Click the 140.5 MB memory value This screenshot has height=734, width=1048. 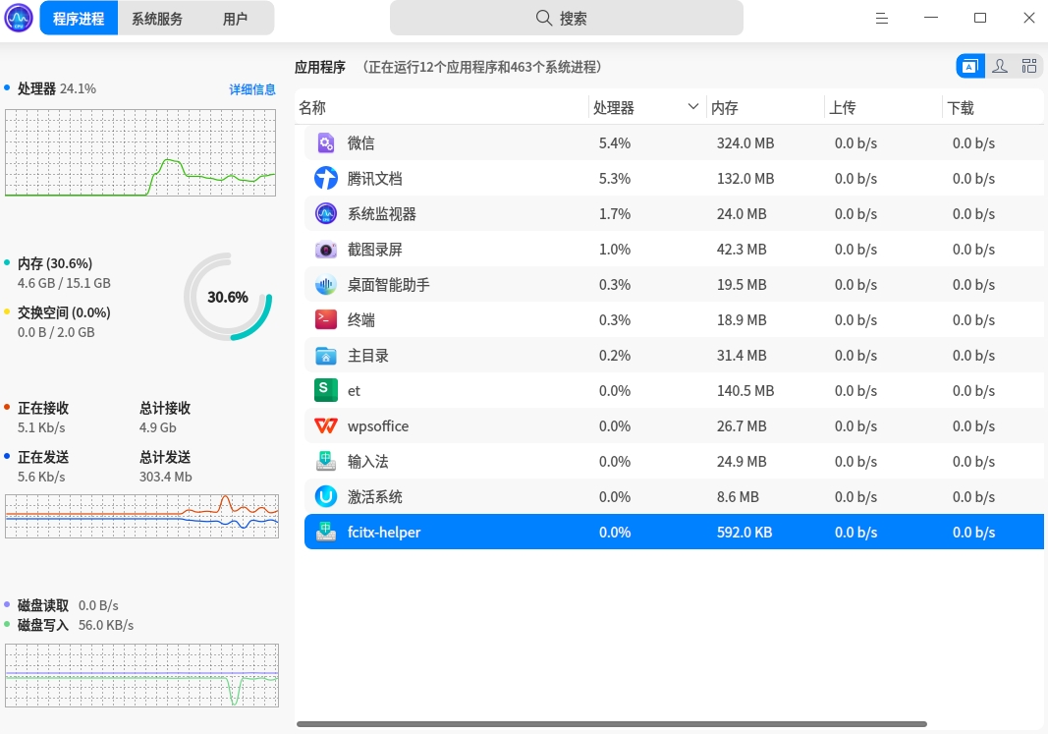tap(745, 391)
